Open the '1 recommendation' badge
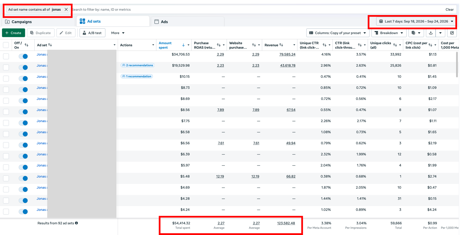462x235 pixels. 136,76
